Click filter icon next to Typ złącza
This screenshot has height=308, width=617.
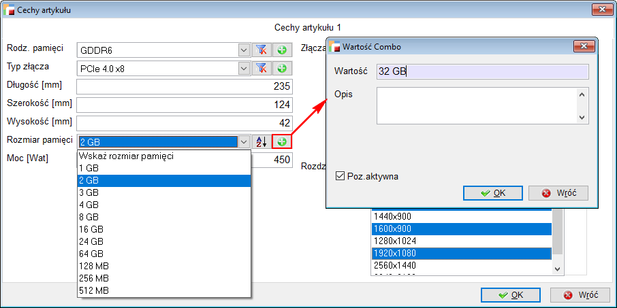(262, 68)
